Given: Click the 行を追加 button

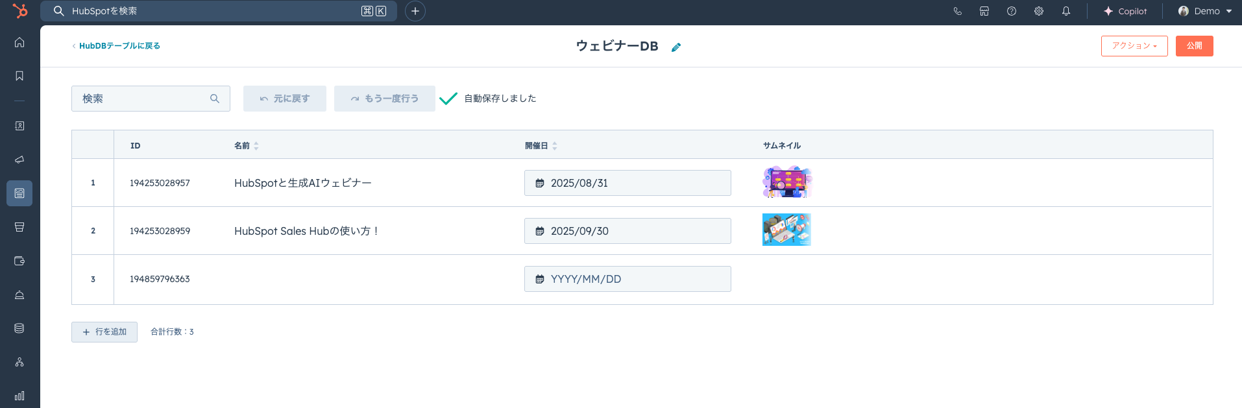Looking at the screenshot, I should [104, 332].
